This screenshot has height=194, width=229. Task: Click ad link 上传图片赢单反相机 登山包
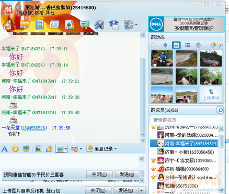[31, 191]
